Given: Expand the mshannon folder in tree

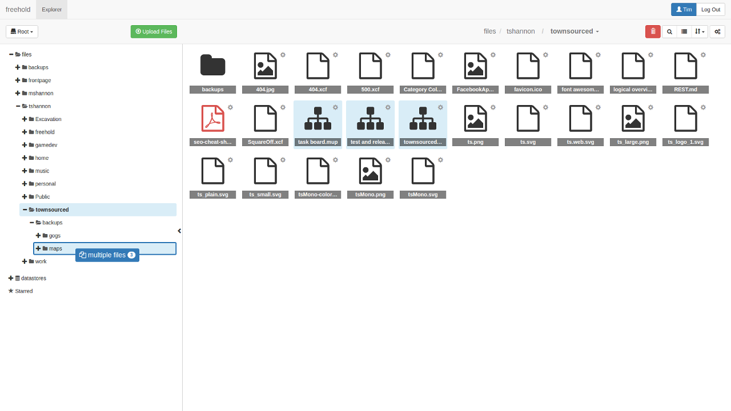Looking at the screenshot, I should click(x=18, y=93).
